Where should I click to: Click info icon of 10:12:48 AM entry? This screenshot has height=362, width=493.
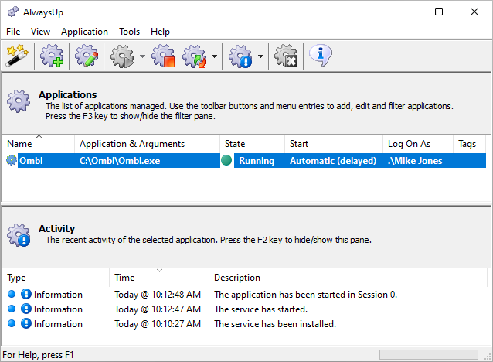tap(26, 294)
